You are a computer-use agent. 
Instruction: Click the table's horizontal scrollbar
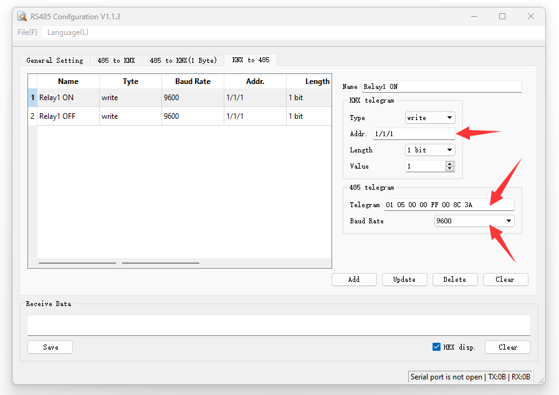click(x=77, y=263)
